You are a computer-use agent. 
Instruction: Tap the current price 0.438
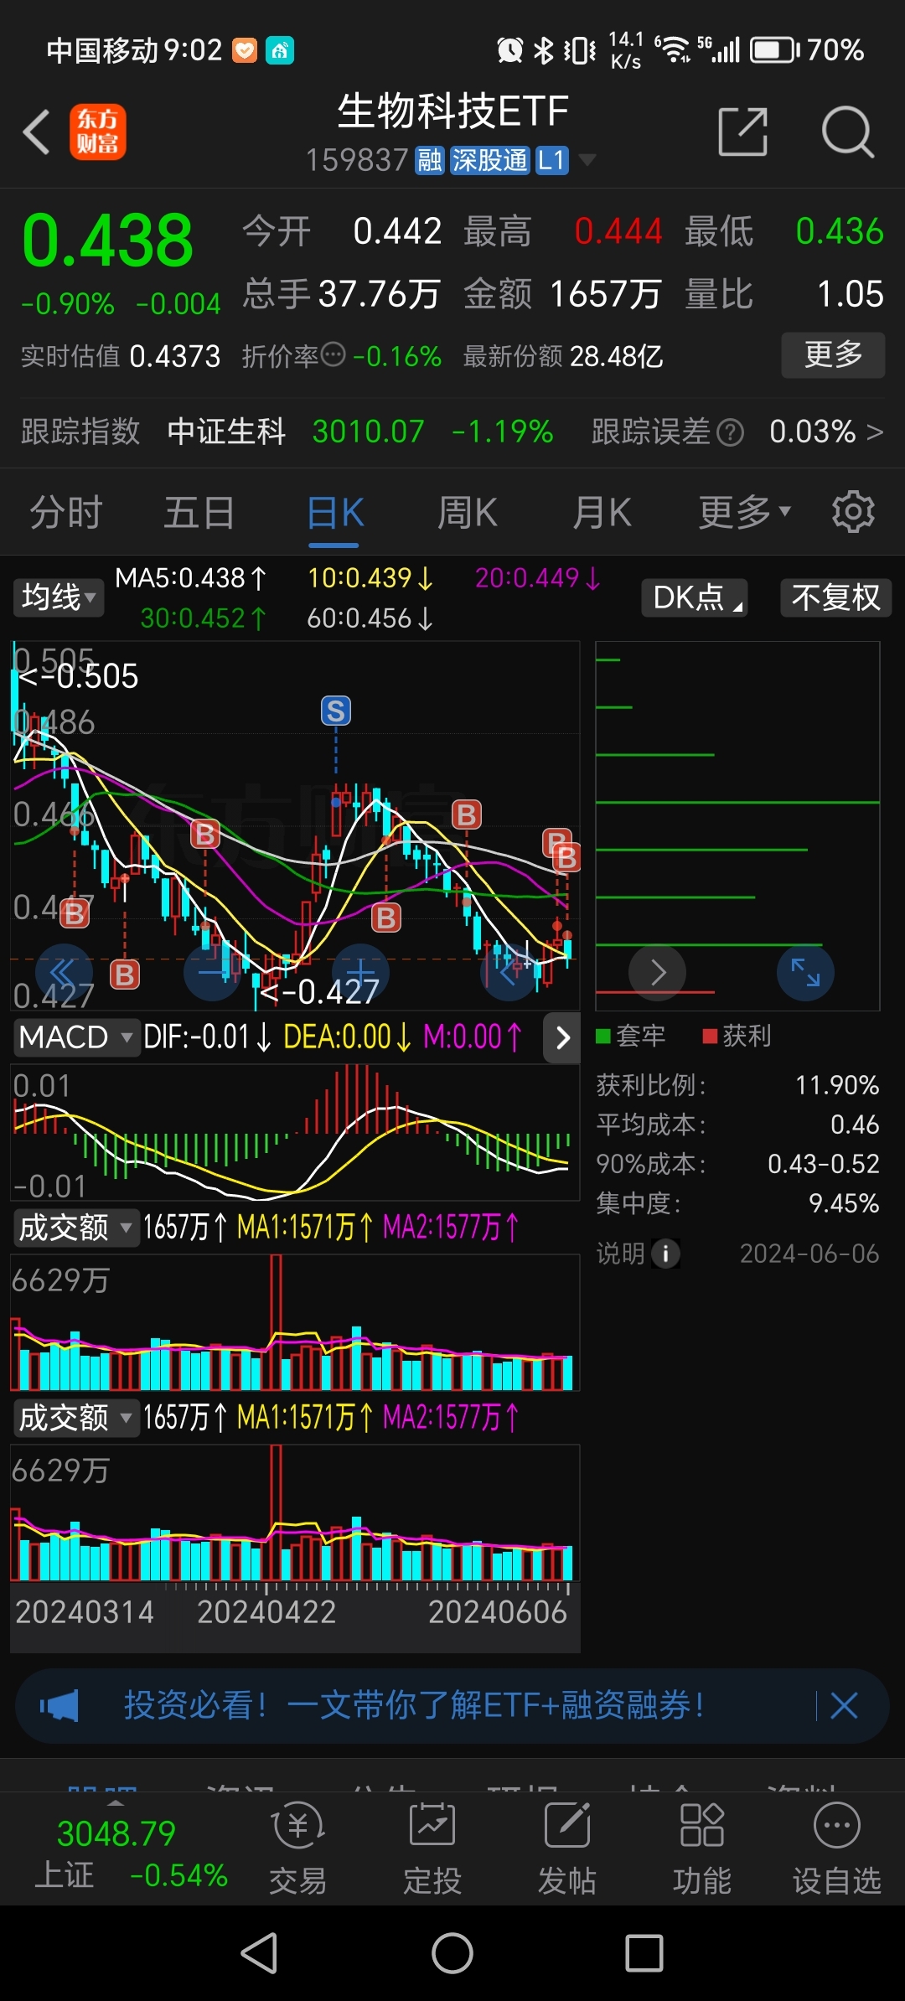click(x=108, y=241)
